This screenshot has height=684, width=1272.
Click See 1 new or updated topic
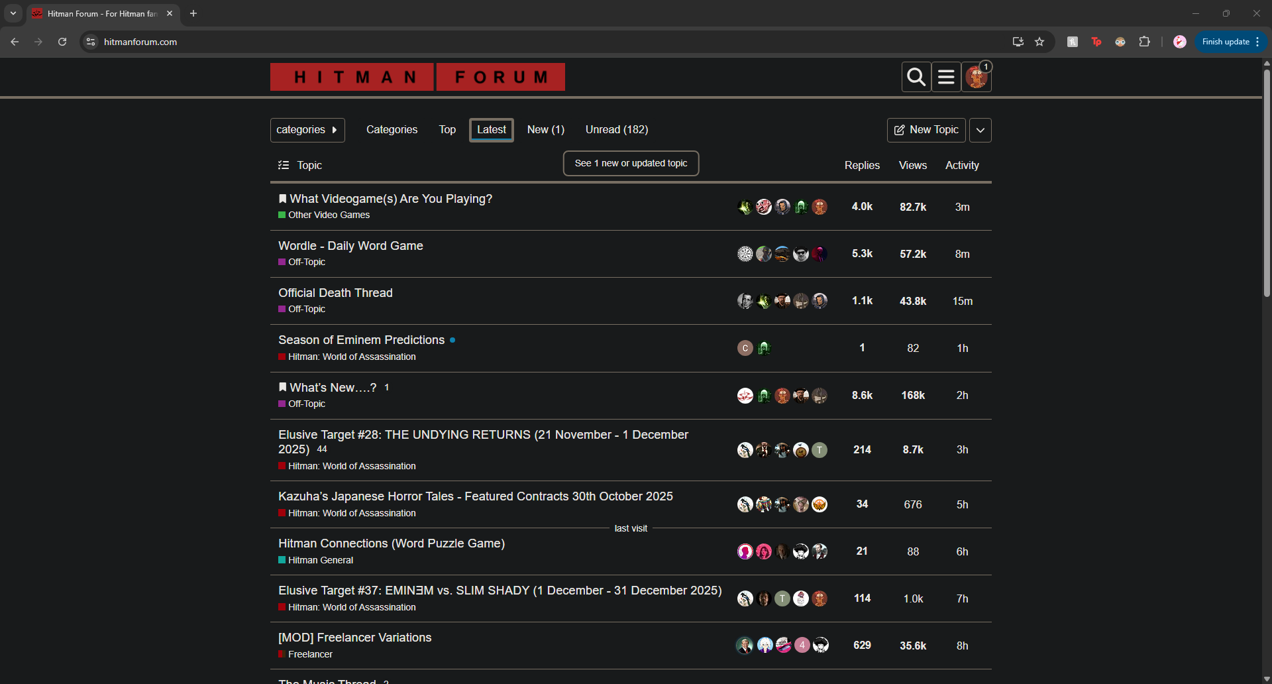pos(631,163)
